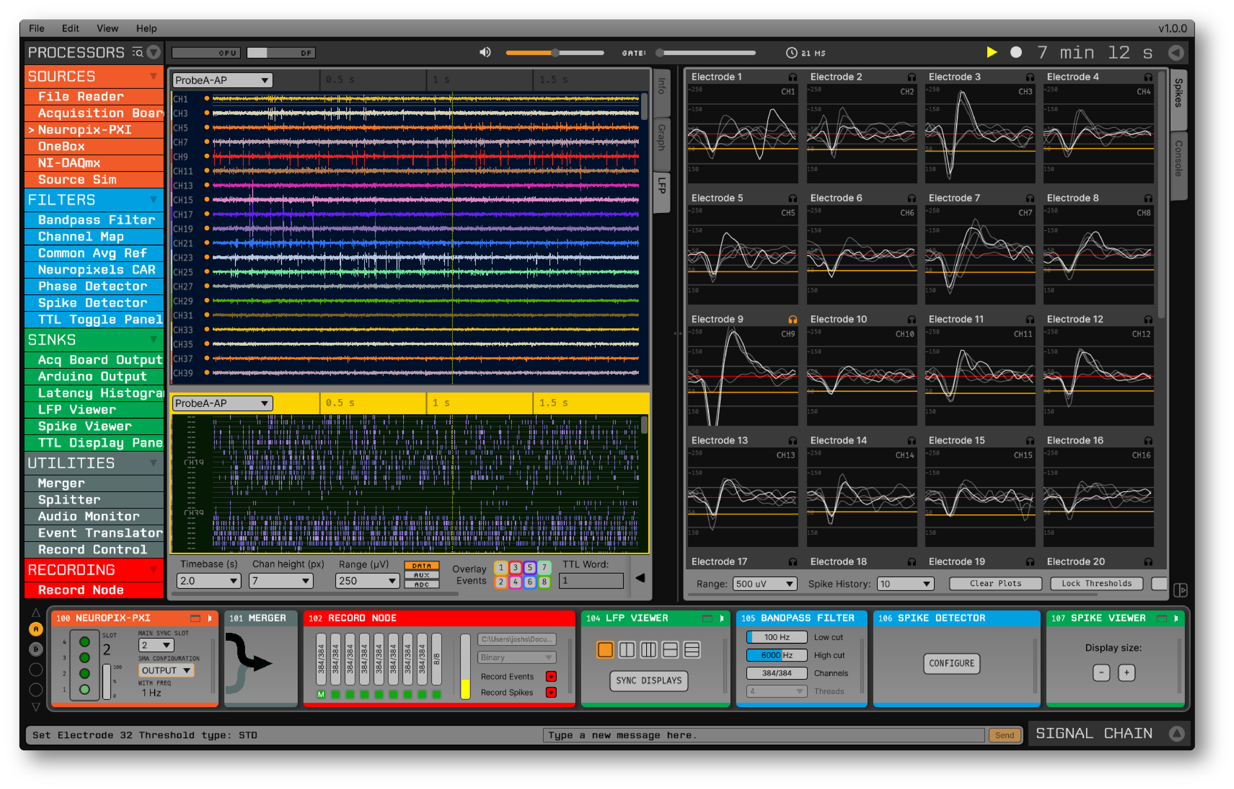This screenshot has width=1234, height=789.
Task: Switch to the Console tab
Action: pos(1179,163)
